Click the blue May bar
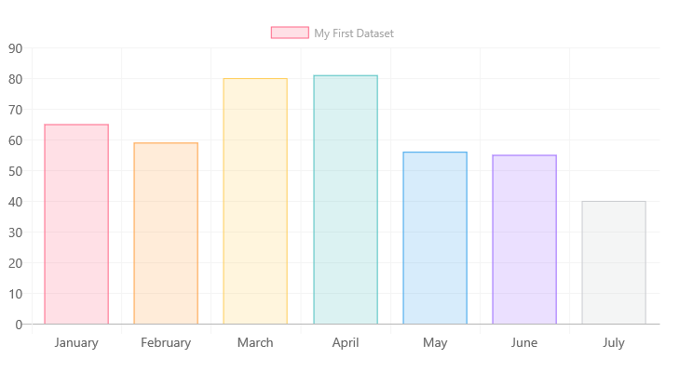Screen dimensions: 679x372 pyautogui.click(x=435, y=238)
